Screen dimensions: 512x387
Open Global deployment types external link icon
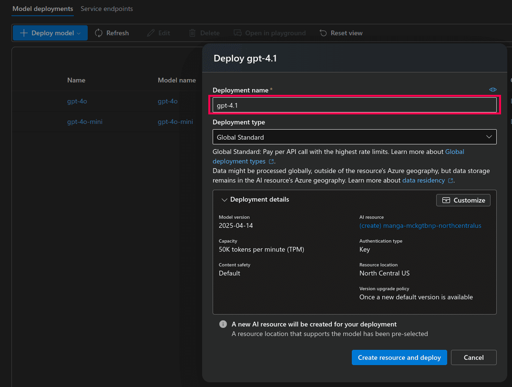[x=271, y=162]
